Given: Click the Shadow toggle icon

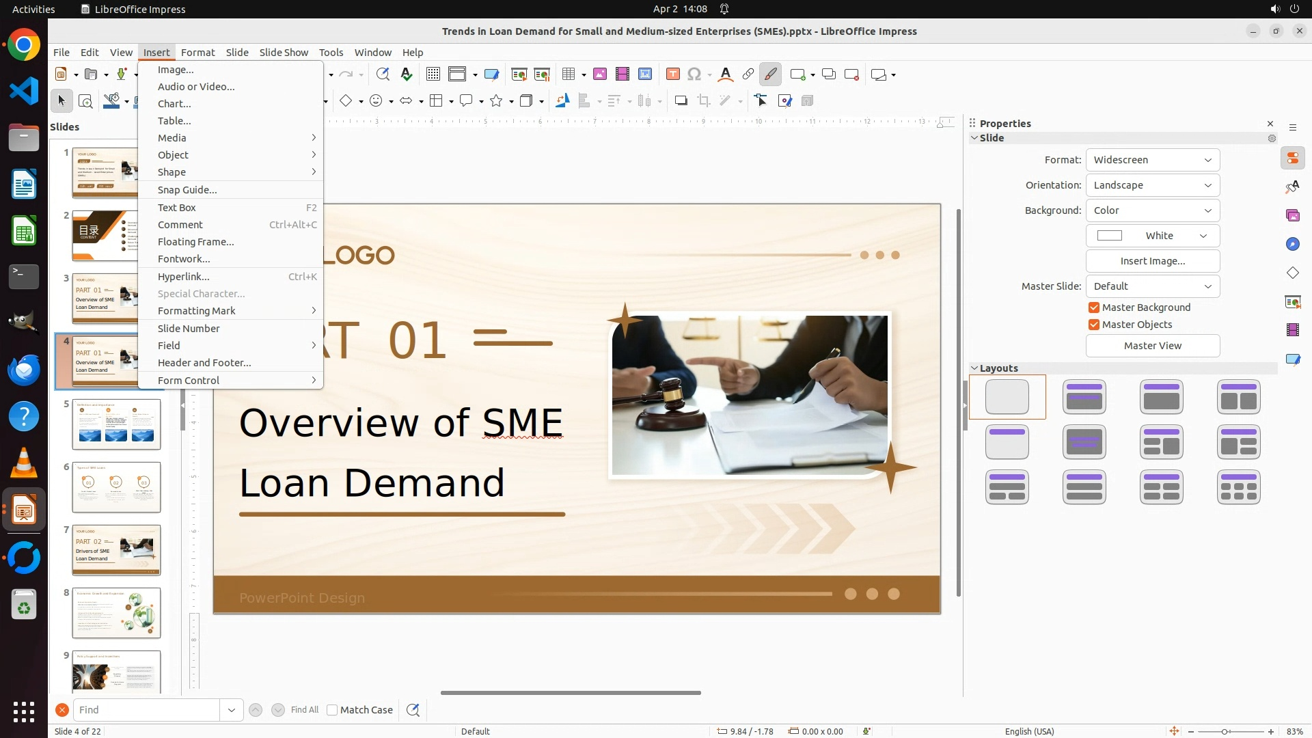Looking at the screenshot, I should [x=681, y=101].
